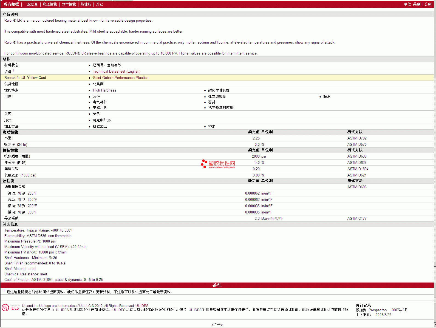436x328 pixels.
Task: Click the 流动: 78 到 200°F row
Action: 217,193
